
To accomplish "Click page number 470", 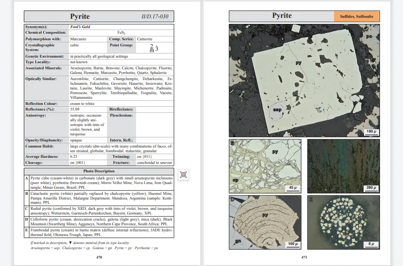I will point(99,257).
